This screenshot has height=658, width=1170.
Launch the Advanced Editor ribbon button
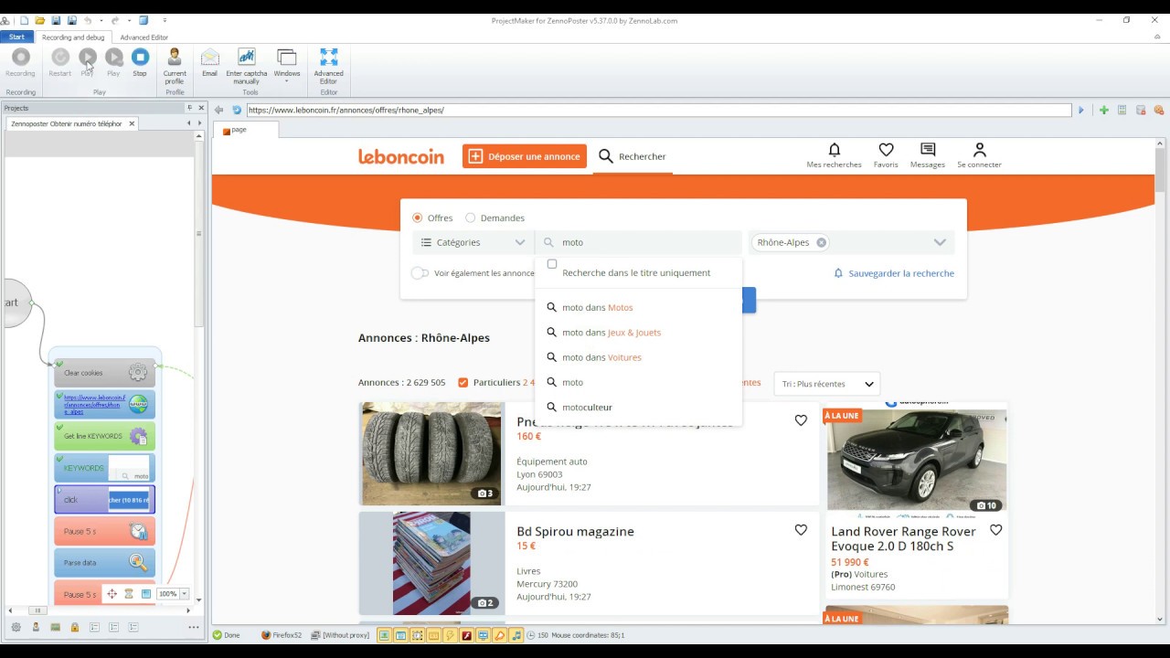pyautogui.click(x=329, y=66)
